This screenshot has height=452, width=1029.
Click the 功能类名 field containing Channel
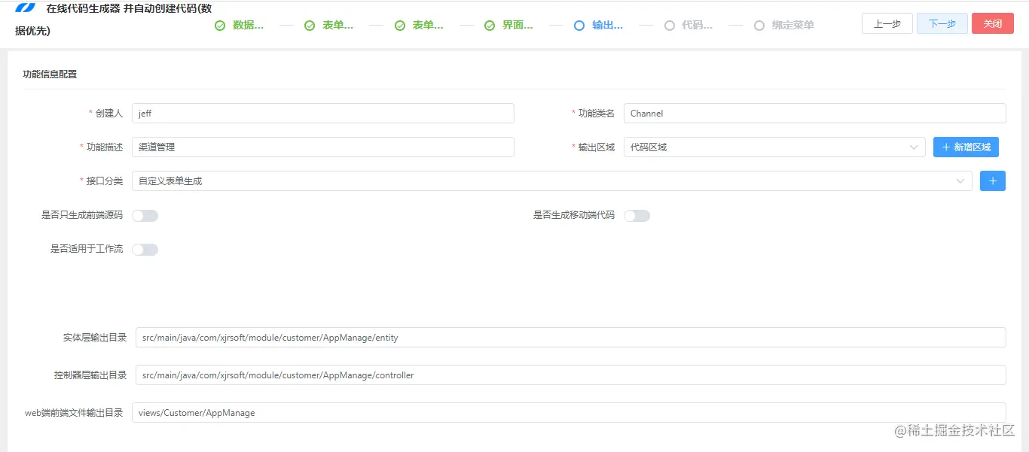click(x=815, y=113)
